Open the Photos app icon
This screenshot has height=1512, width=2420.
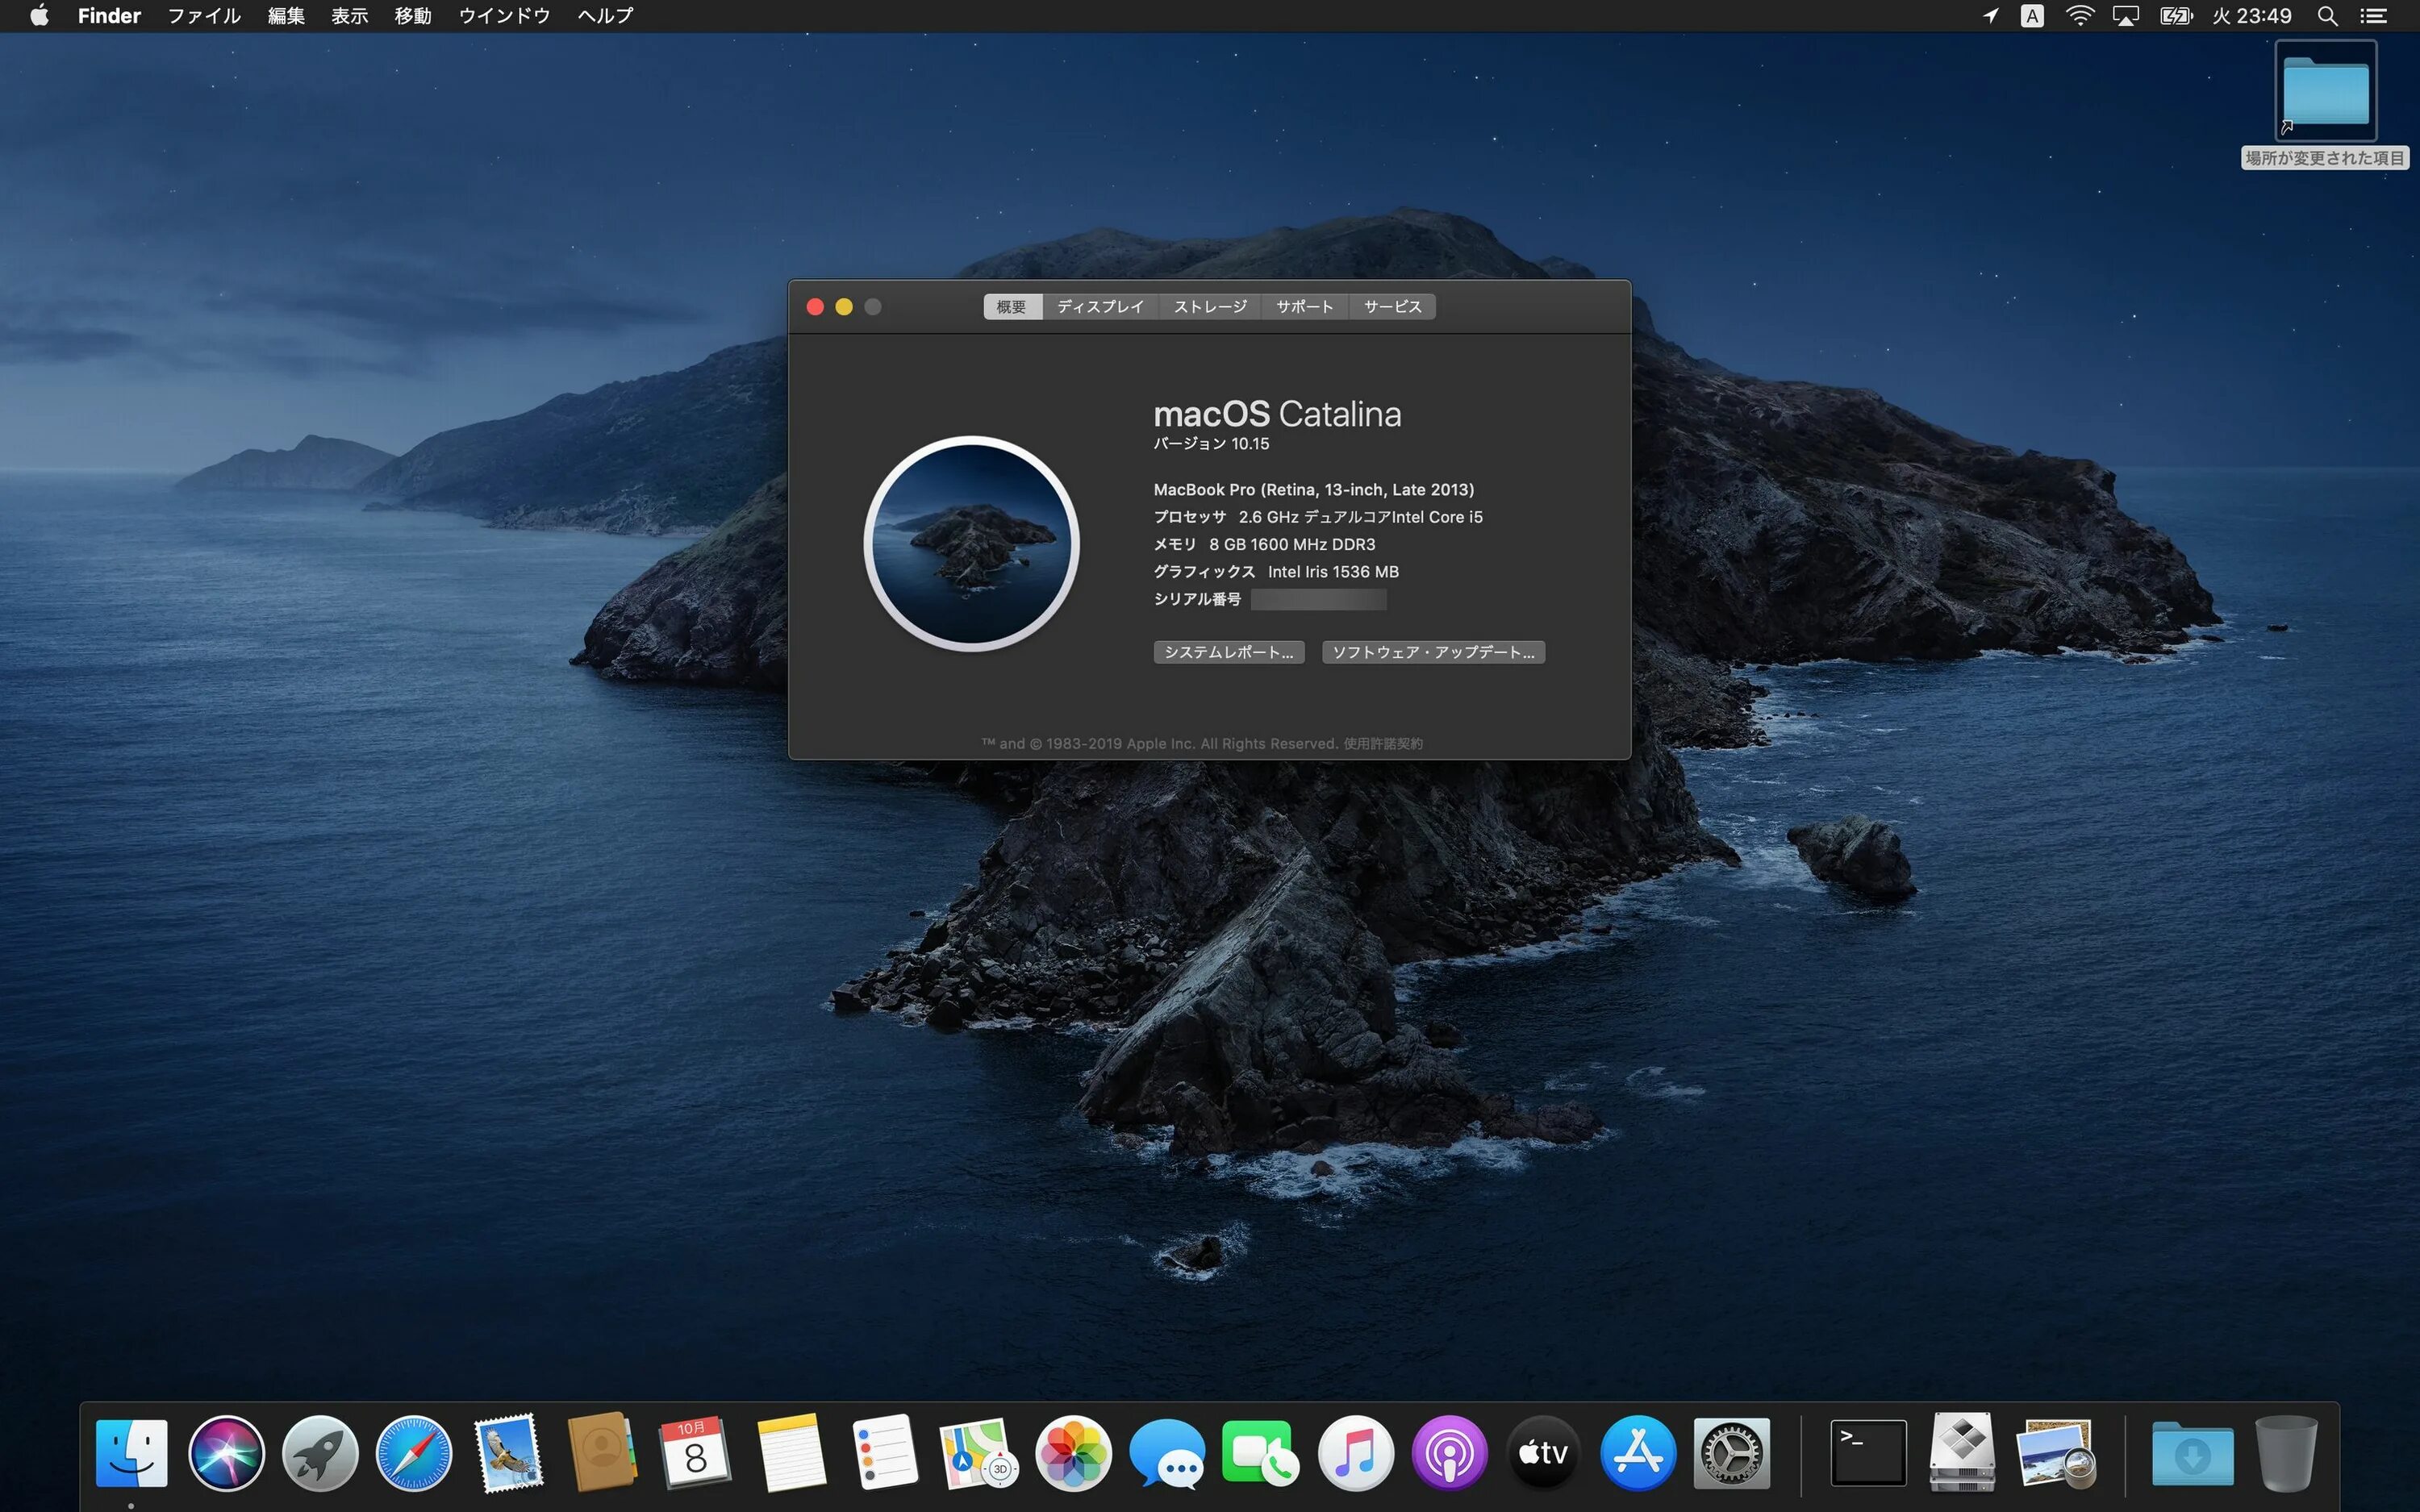pos(1073,1453)
